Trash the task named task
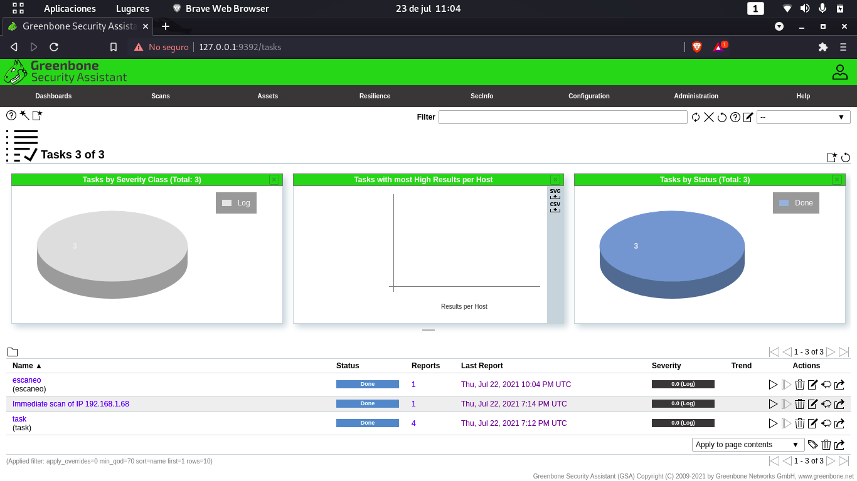The image size is (857, 481). tap(800, 423)
